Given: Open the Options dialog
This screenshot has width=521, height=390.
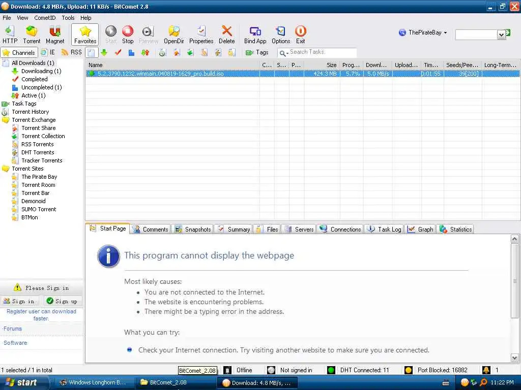Looking at the screenshot, I should click(281, 35).
